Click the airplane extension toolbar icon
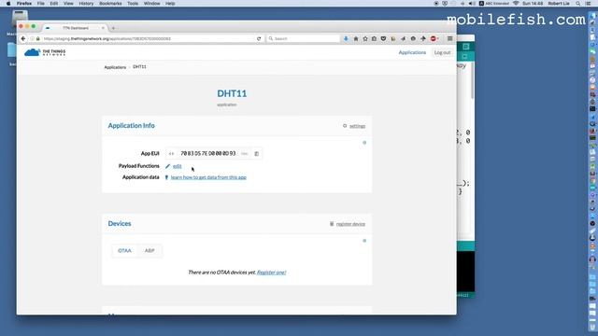This screenshot has width=598, height=336. (x=423, y=38)
